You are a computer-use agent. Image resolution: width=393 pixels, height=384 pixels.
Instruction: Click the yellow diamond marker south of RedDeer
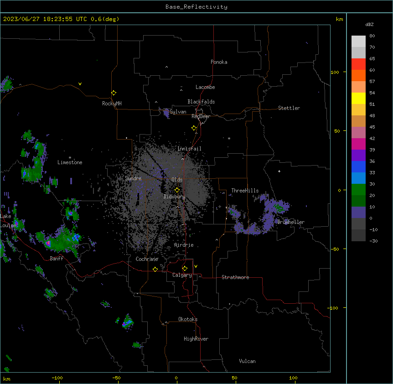[194, 128]
